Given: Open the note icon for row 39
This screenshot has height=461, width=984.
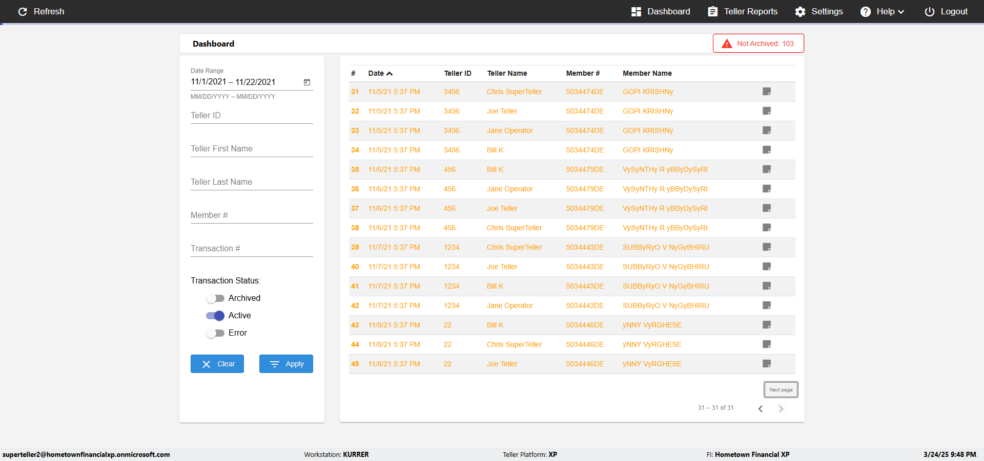Looking at the screenshot, I should click(767, 247).
